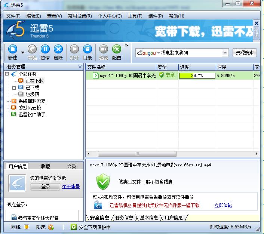Open the dropdown arrow beside 新建

(x=22, y=53)
